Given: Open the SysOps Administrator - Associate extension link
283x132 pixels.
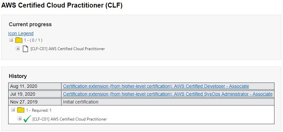Looking at the screenshot, I should click(x=168, y=94).
